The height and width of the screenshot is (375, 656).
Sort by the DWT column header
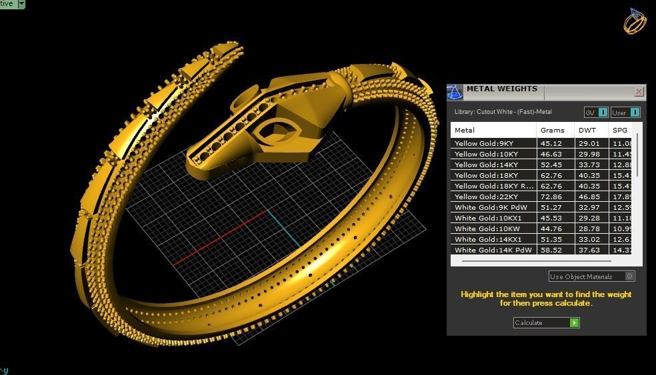(591, 130)
